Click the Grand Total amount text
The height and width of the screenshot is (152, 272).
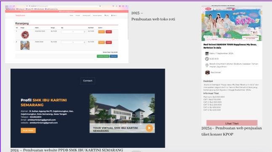pos(110,52)
